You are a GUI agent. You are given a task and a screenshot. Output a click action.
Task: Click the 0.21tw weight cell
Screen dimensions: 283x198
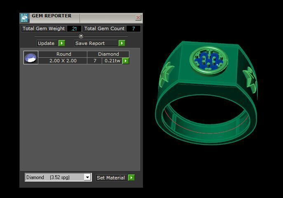[112, 61]
